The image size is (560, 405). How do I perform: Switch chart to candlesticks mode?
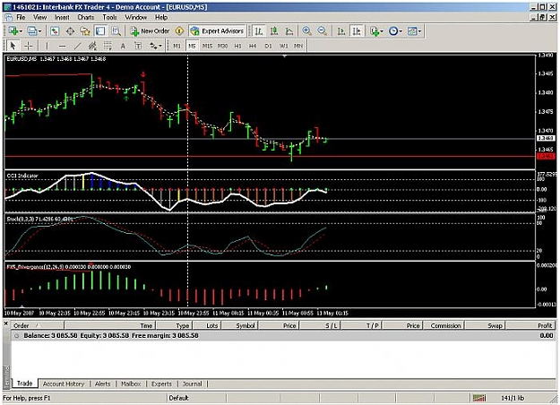click(x=274, y=31)
